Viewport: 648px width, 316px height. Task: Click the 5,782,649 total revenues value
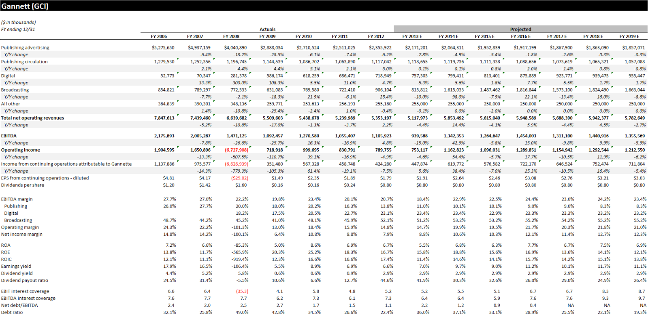tap(635, 118)
